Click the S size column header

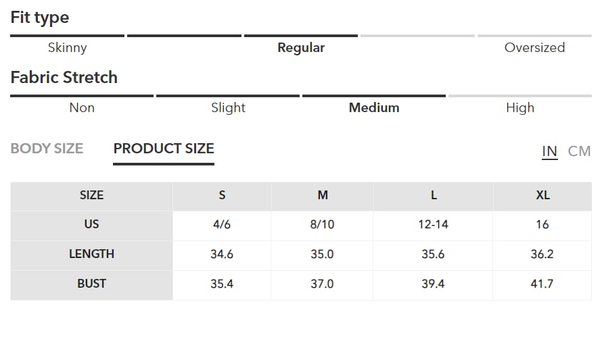(222, 197)
